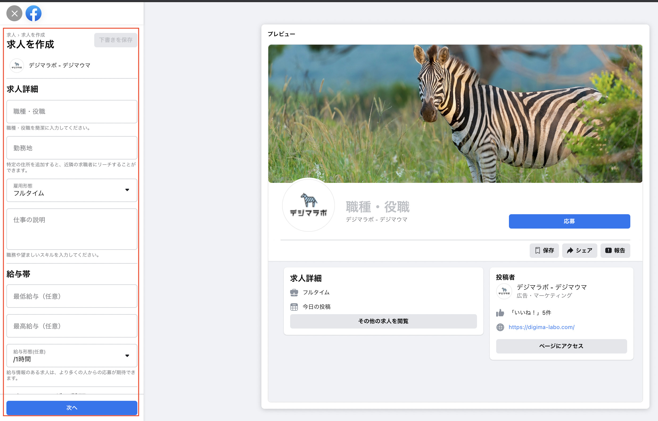658x421 pixels.
Task: Focus the 職種・役職 input field
Action: pos(72,112)
